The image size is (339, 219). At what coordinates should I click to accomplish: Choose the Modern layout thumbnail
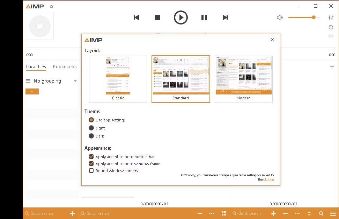click(243, 79)
